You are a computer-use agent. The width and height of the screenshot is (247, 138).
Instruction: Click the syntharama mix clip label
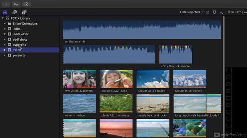point(75,42)
